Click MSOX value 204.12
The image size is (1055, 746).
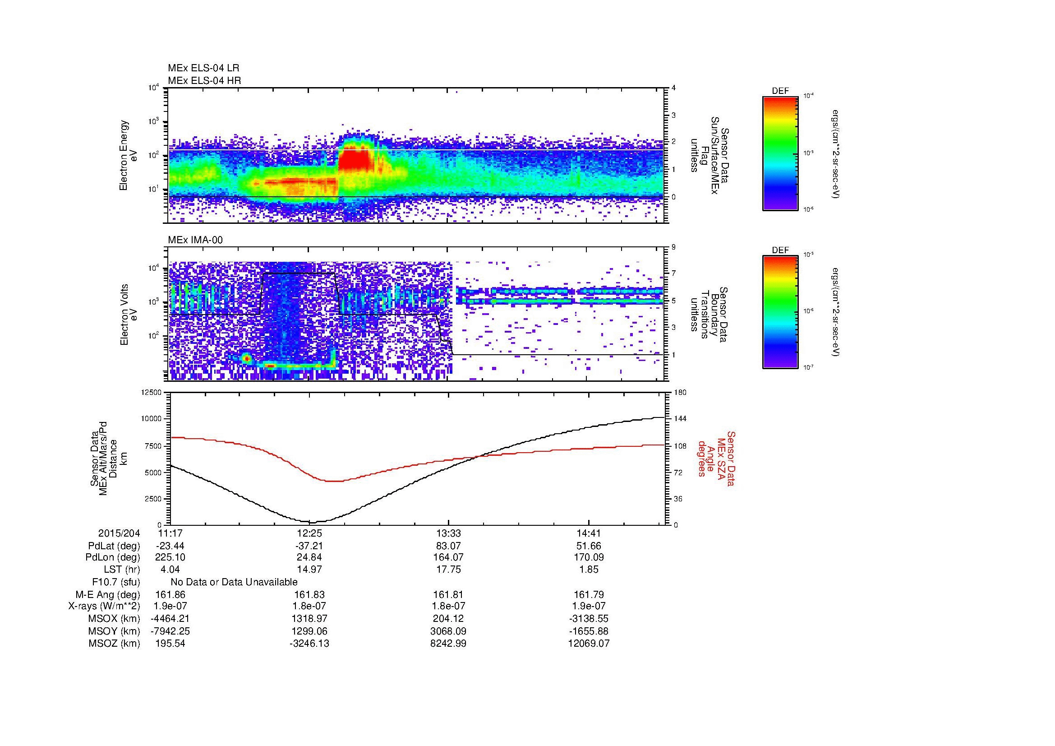pyautogui.click(x=449, y=619)
